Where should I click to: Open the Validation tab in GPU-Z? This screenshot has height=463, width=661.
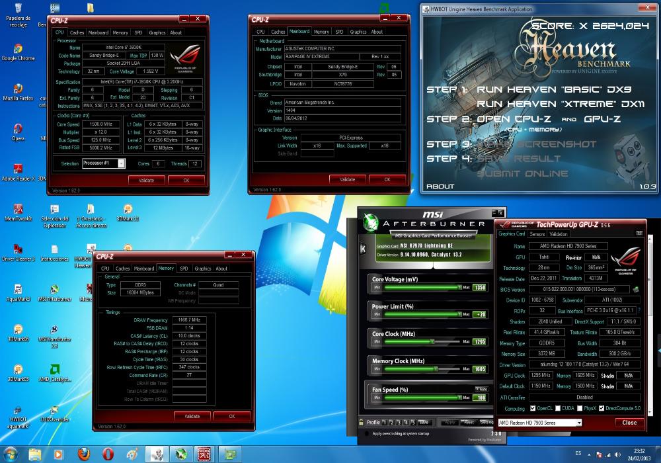(559, 234)
